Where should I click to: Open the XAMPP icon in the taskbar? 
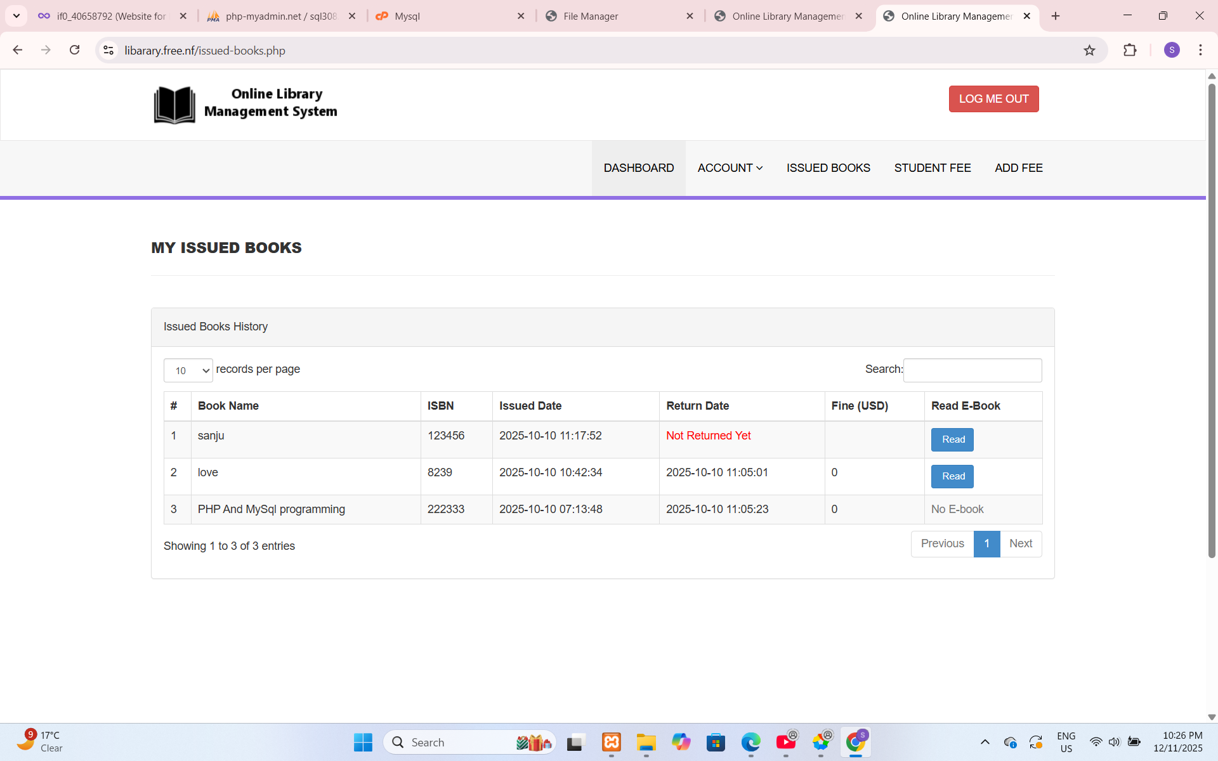point(611,742)
